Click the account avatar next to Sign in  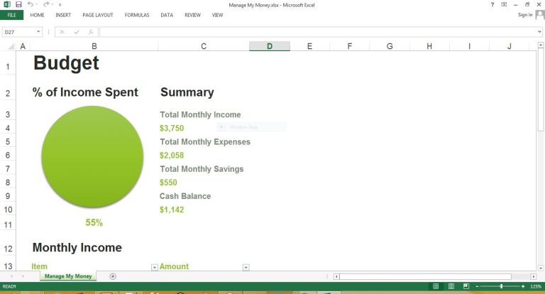click(x=540, y=15)
